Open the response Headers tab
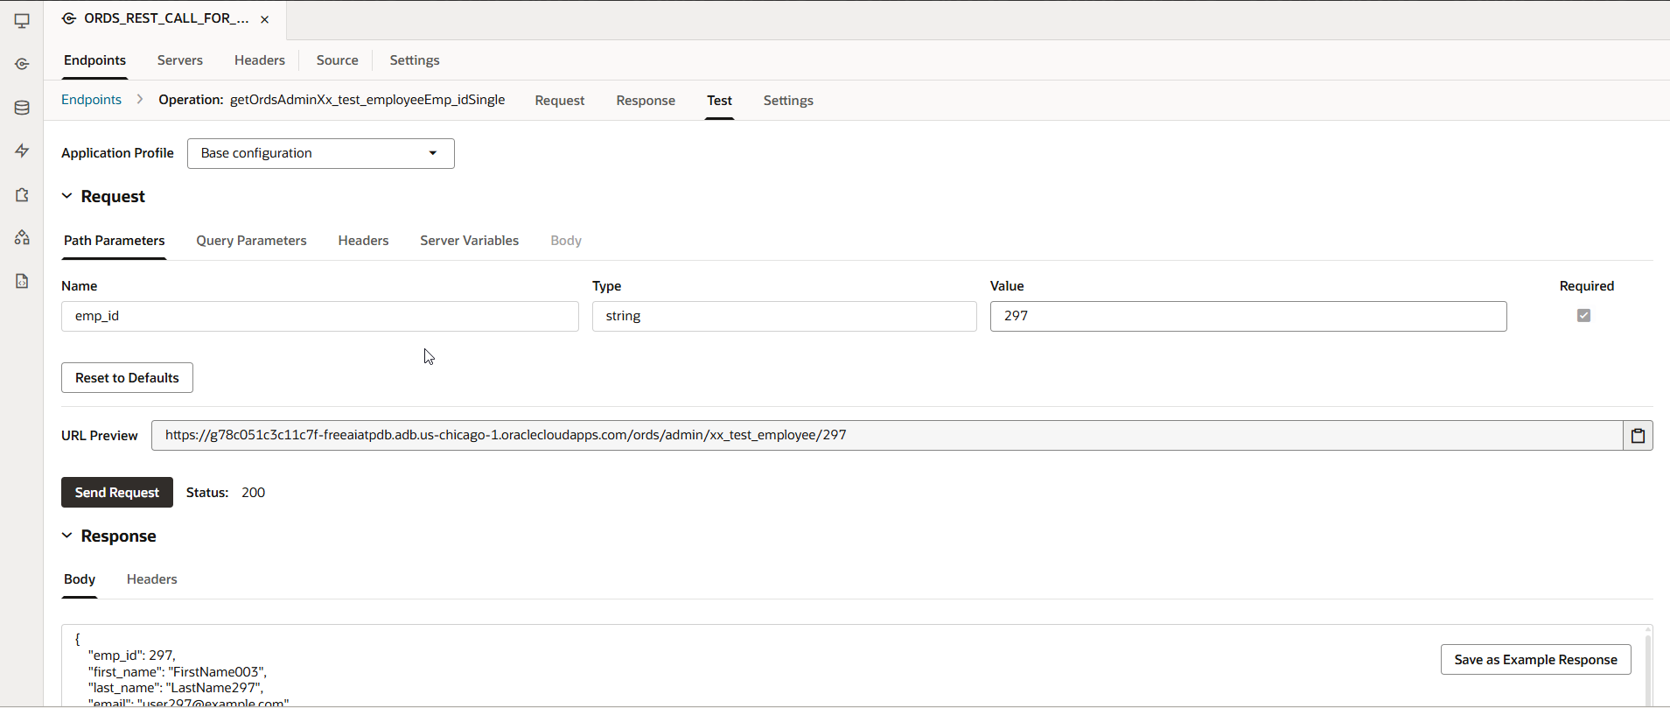The image size is (1670, 708). (x=151, y=579)
